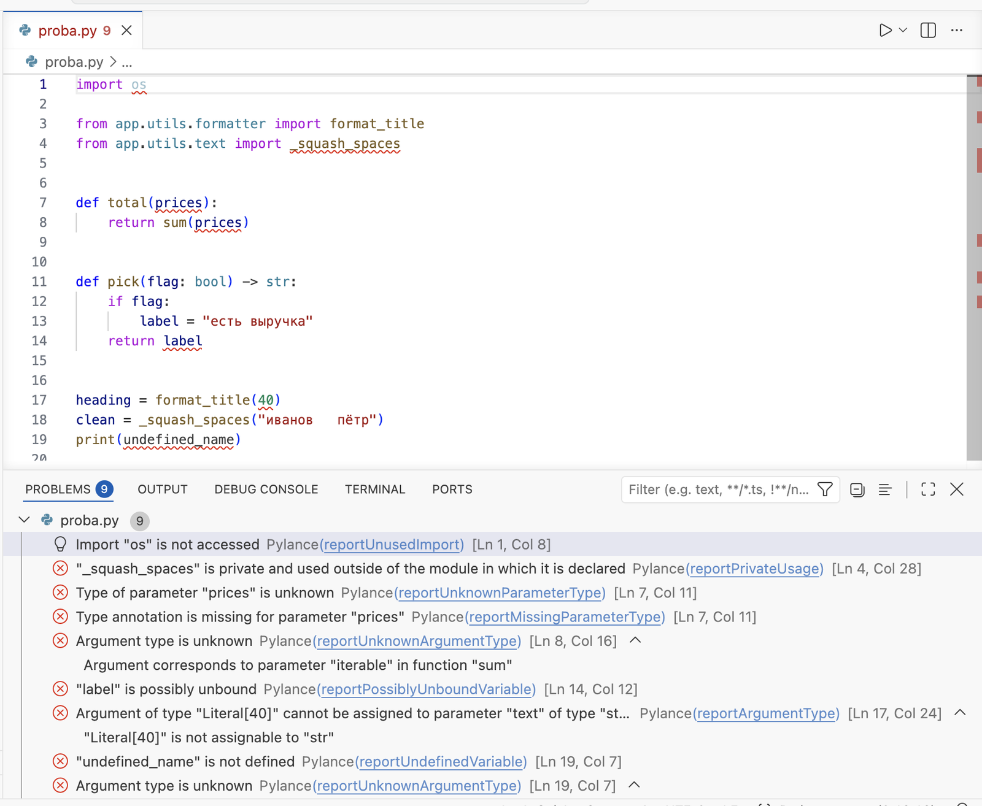Screen dimensions: 982x806
Task: Switch Problems view mode using the lines icon
Action: coord(885,489)
